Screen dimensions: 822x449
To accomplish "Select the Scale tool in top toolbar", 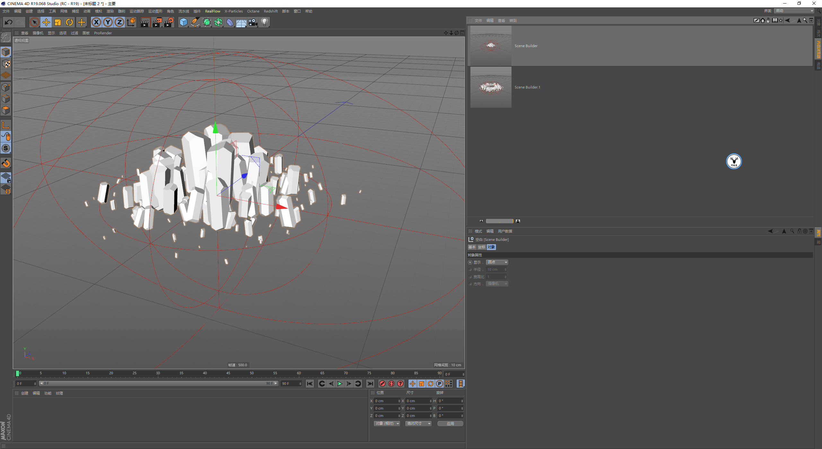I will point(58,22).
